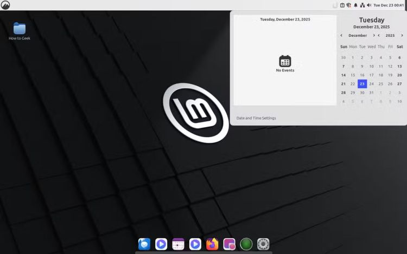Viewport: 407px width, 254px height.
Task: Advance to next month after December
Action: 374,35
